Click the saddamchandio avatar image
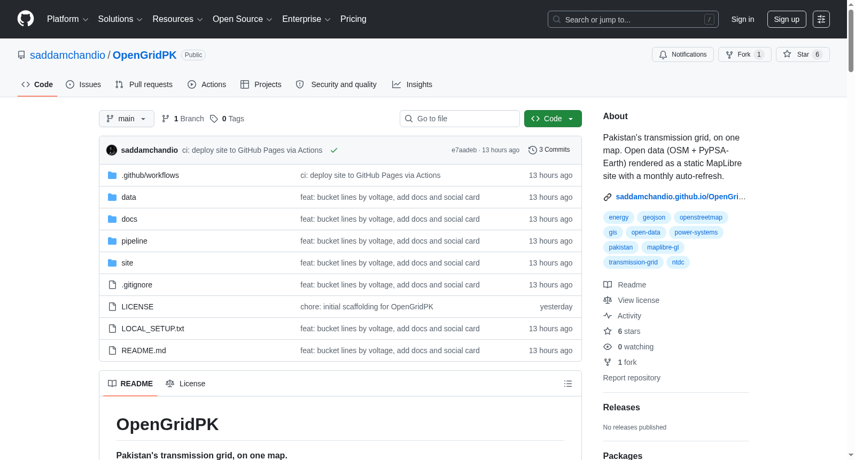Viewport: 855px width, 460px height. tap(112, 150)
